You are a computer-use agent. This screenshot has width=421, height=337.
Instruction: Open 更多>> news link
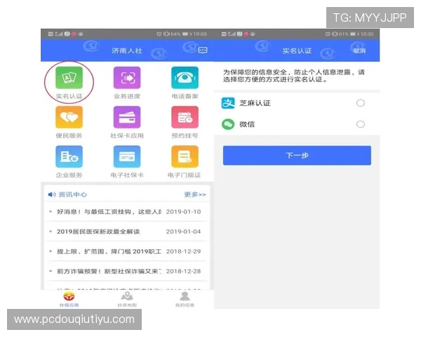click(x=195, y=194)
